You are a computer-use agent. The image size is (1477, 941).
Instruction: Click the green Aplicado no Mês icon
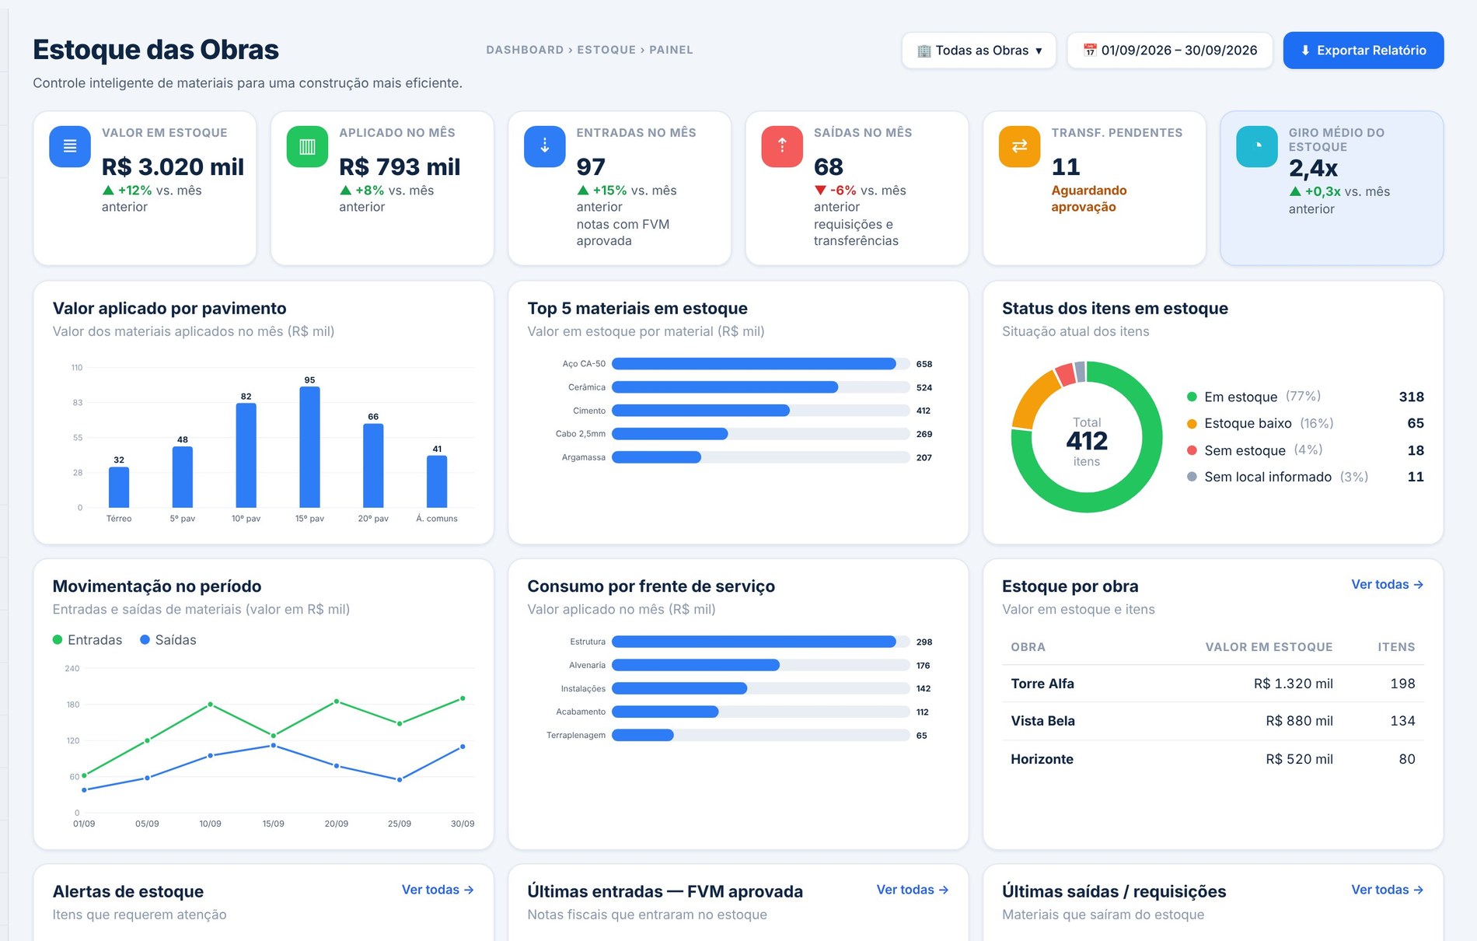pyautogui.click(x=307, y=146)
